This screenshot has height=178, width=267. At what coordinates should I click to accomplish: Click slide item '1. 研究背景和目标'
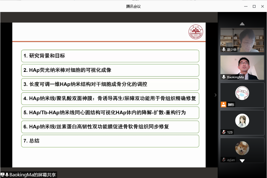110,56
